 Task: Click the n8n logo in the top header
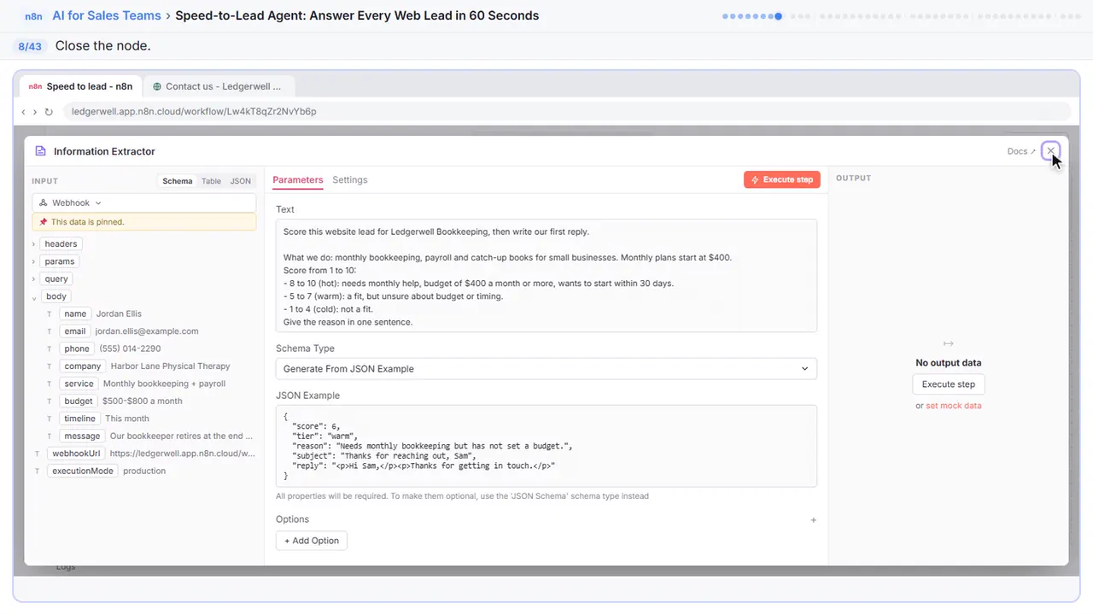(35, 15)
